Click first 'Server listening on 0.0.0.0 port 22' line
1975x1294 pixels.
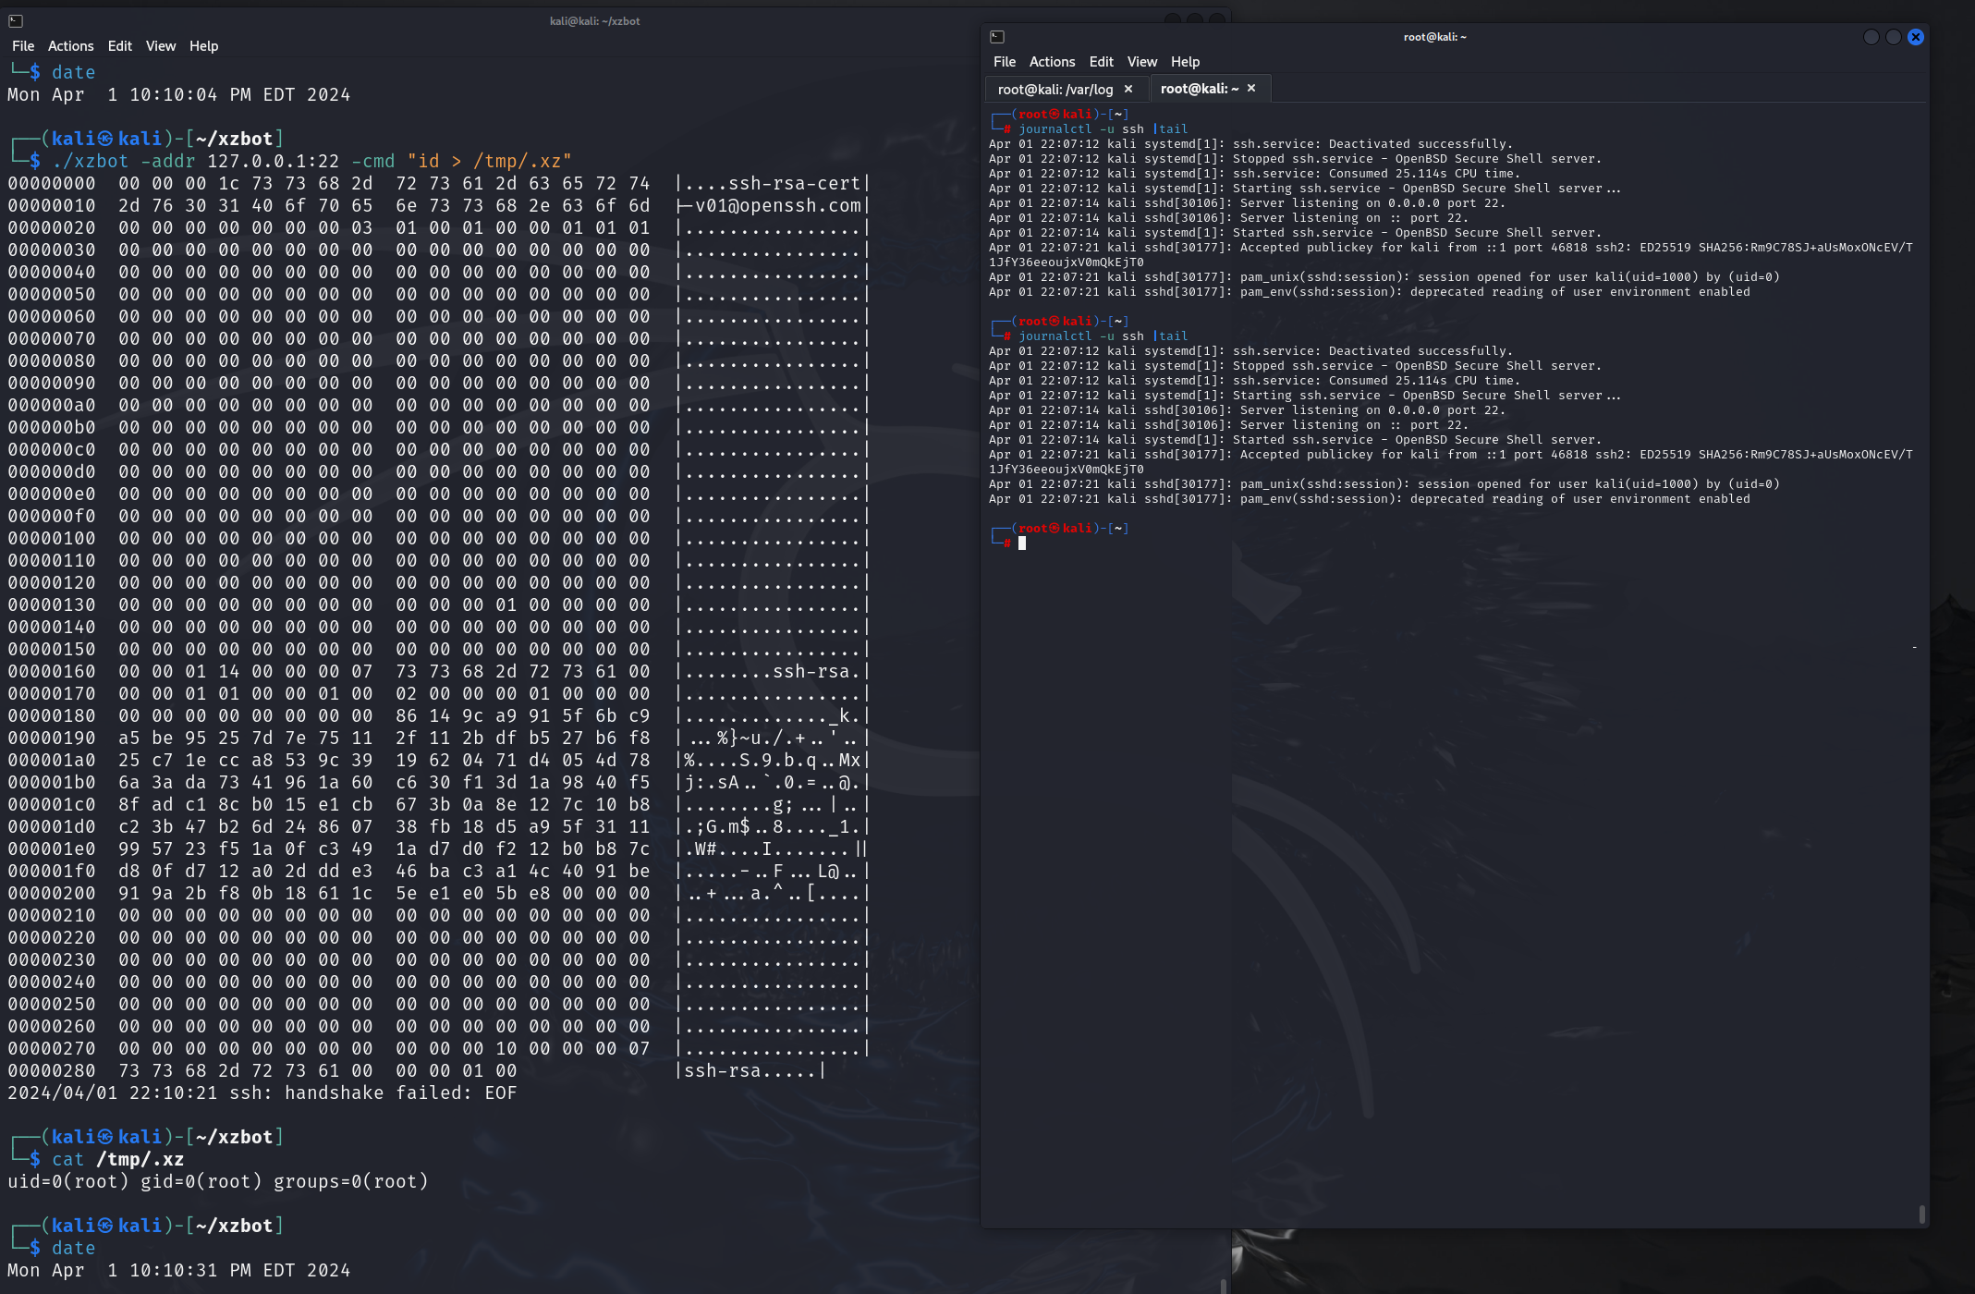click(1247, 203)
